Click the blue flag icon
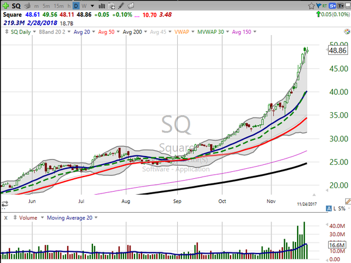351x263 pixels. [319, 6]
